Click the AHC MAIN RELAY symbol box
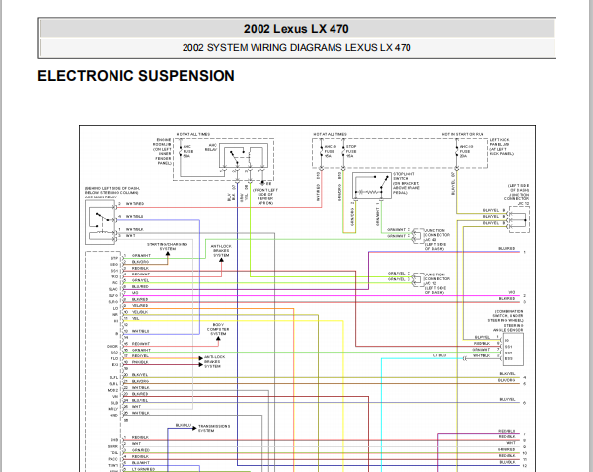 tap(101, 222)
